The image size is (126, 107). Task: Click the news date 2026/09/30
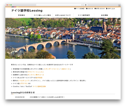click(20, 97)
